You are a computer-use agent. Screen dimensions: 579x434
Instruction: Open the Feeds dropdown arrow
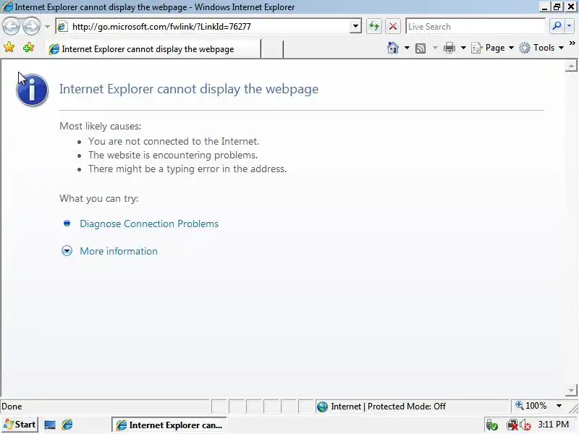click(x=435, y=48)
